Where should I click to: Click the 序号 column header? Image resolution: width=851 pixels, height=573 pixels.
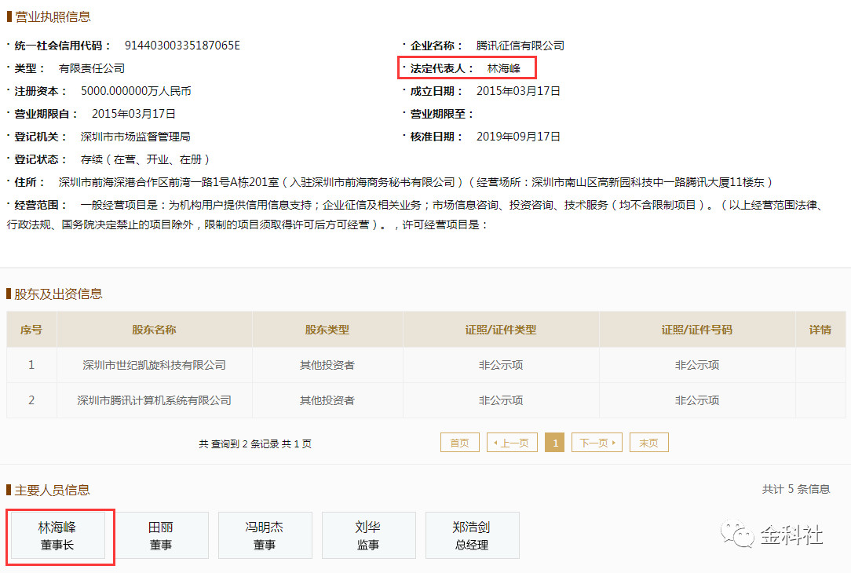coord(31,330)
